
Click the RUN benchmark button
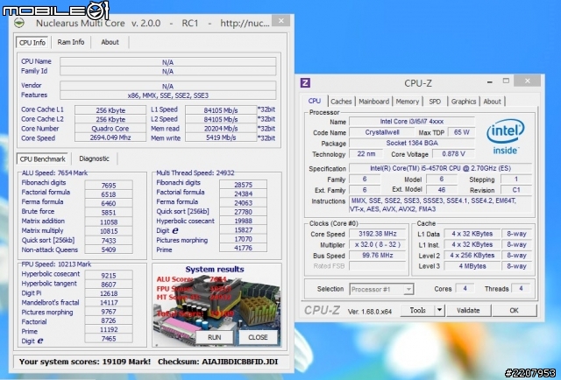click(x=214, y=337)
